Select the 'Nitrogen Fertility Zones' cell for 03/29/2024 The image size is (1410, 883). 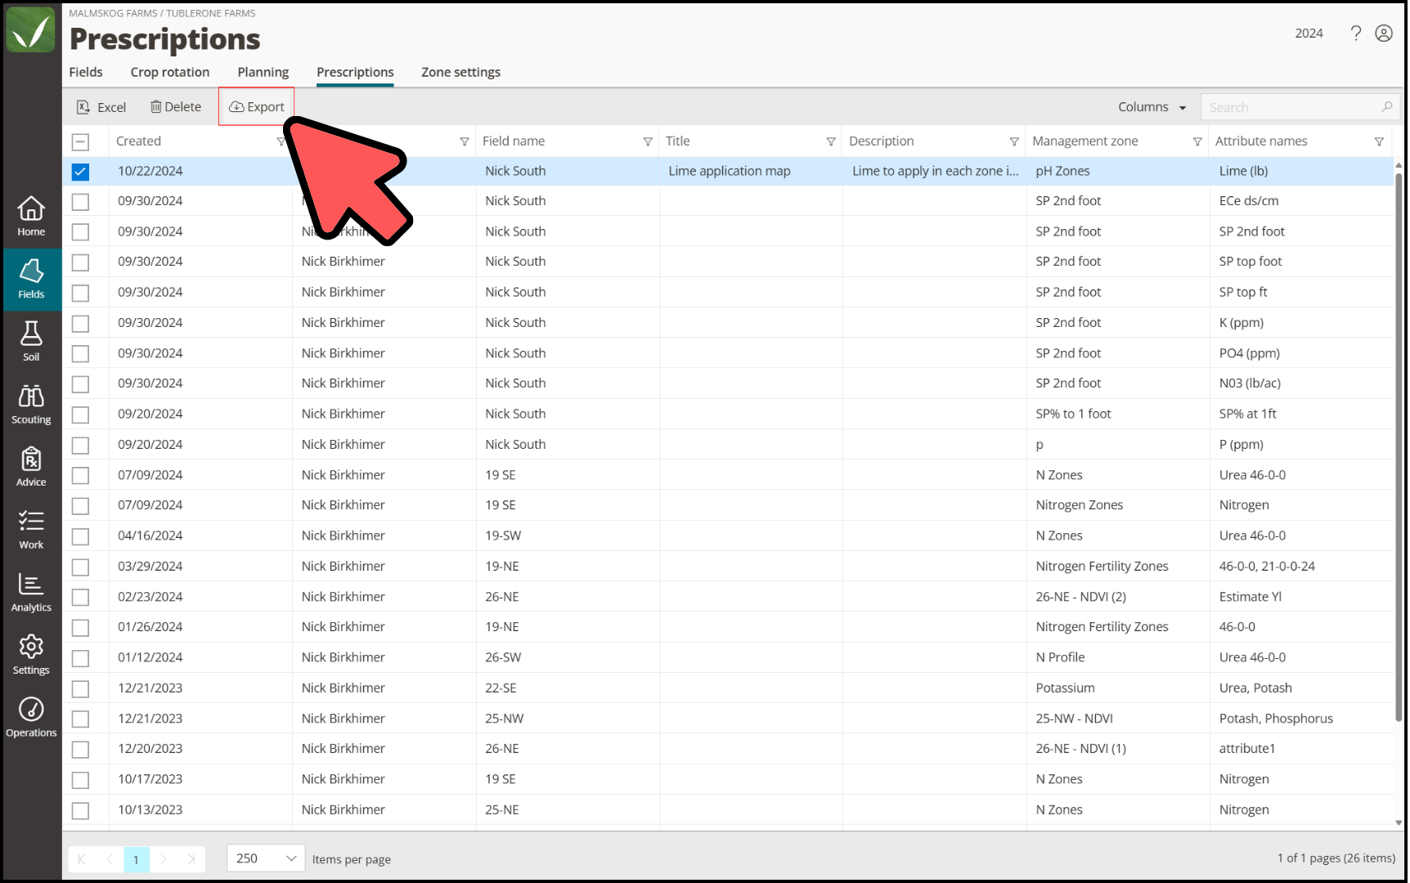(x=1102, y=567)
